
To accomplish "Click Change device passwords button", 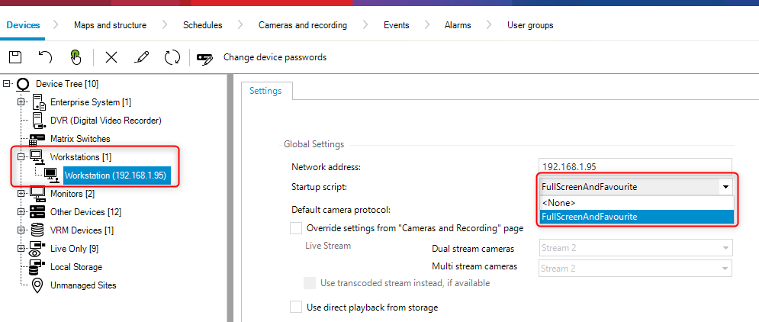I will [275, 57].
